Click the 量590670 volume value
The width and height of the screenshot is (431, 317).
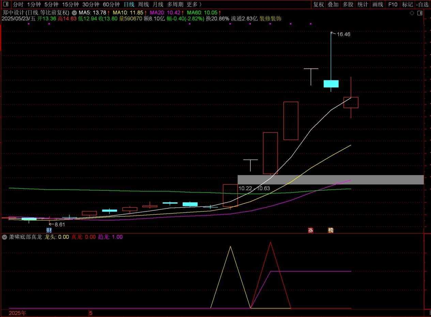pos(130,18)
